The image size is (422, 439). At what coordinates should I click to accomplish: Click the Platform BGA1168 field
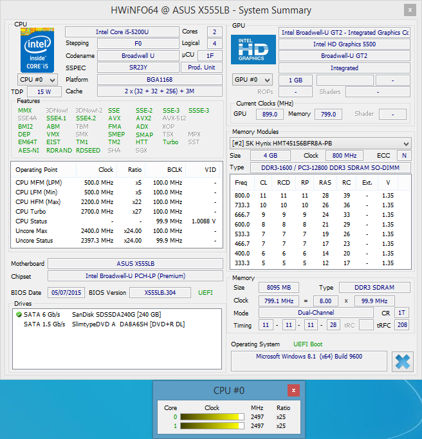[160, 80]
